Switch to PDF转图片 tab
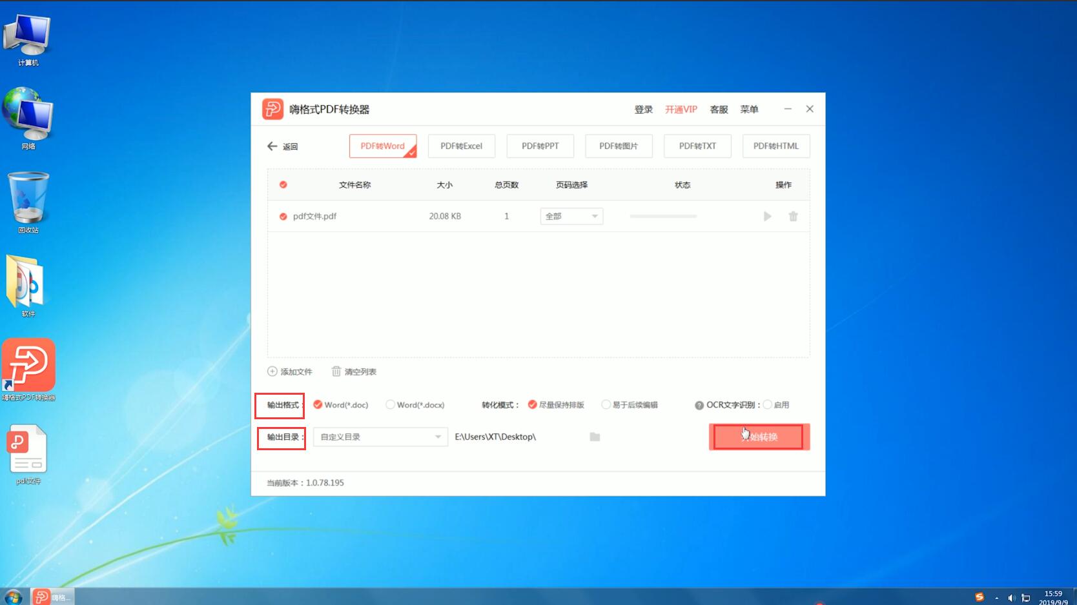 pos(619,146)
